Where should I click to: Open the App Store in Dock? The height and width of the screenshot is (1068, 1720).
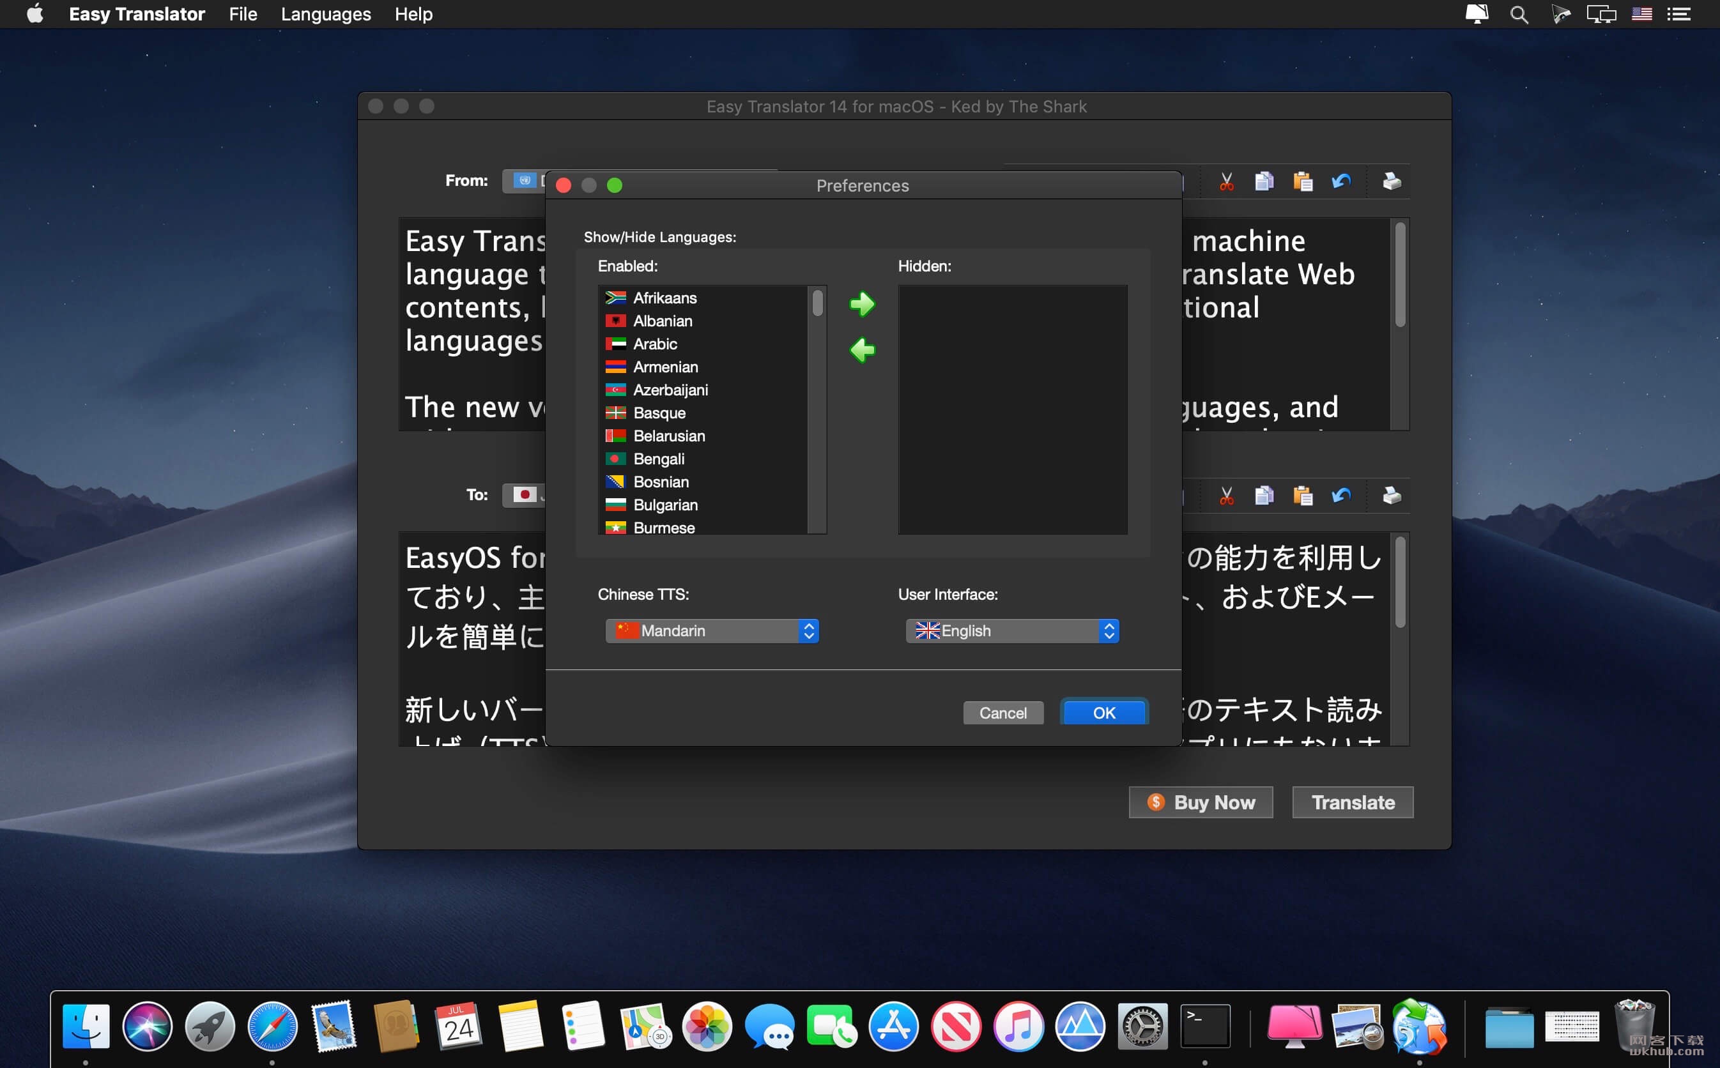point(894,1026)
